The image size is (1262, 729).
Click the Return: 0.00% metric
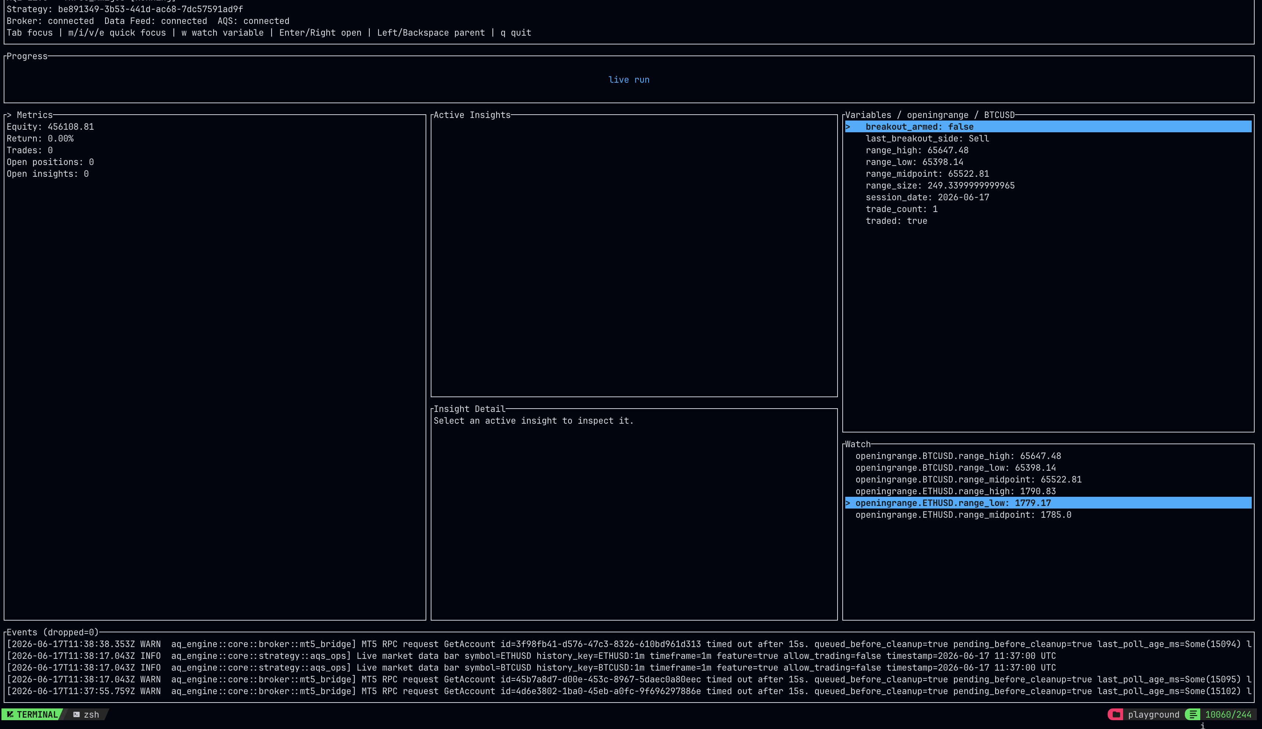(x=40, y=139)
